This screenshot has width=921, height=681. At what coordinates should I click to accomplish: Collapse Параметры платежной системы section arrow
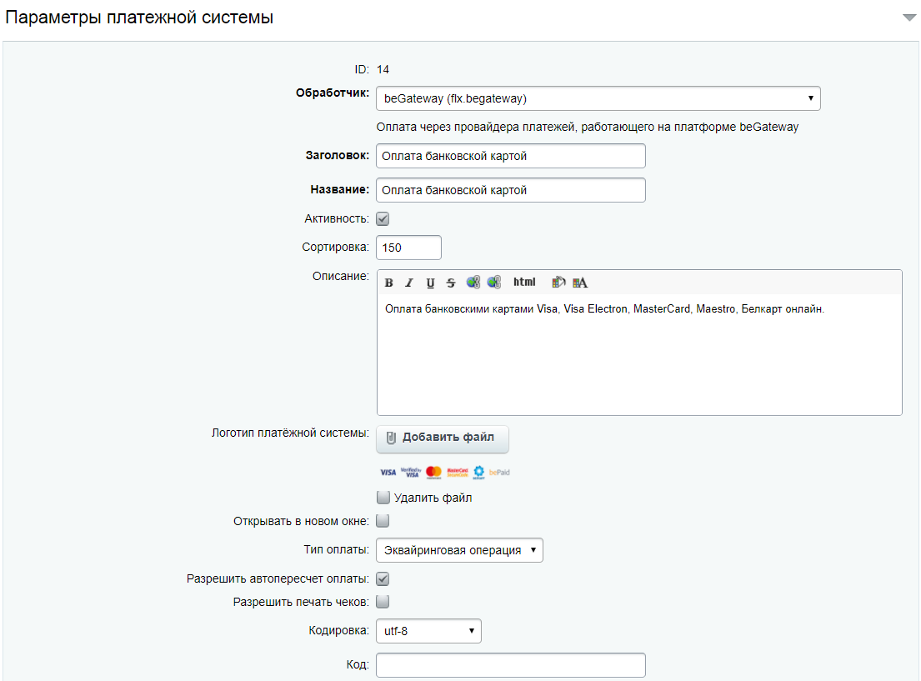click(x=909, y=18)
